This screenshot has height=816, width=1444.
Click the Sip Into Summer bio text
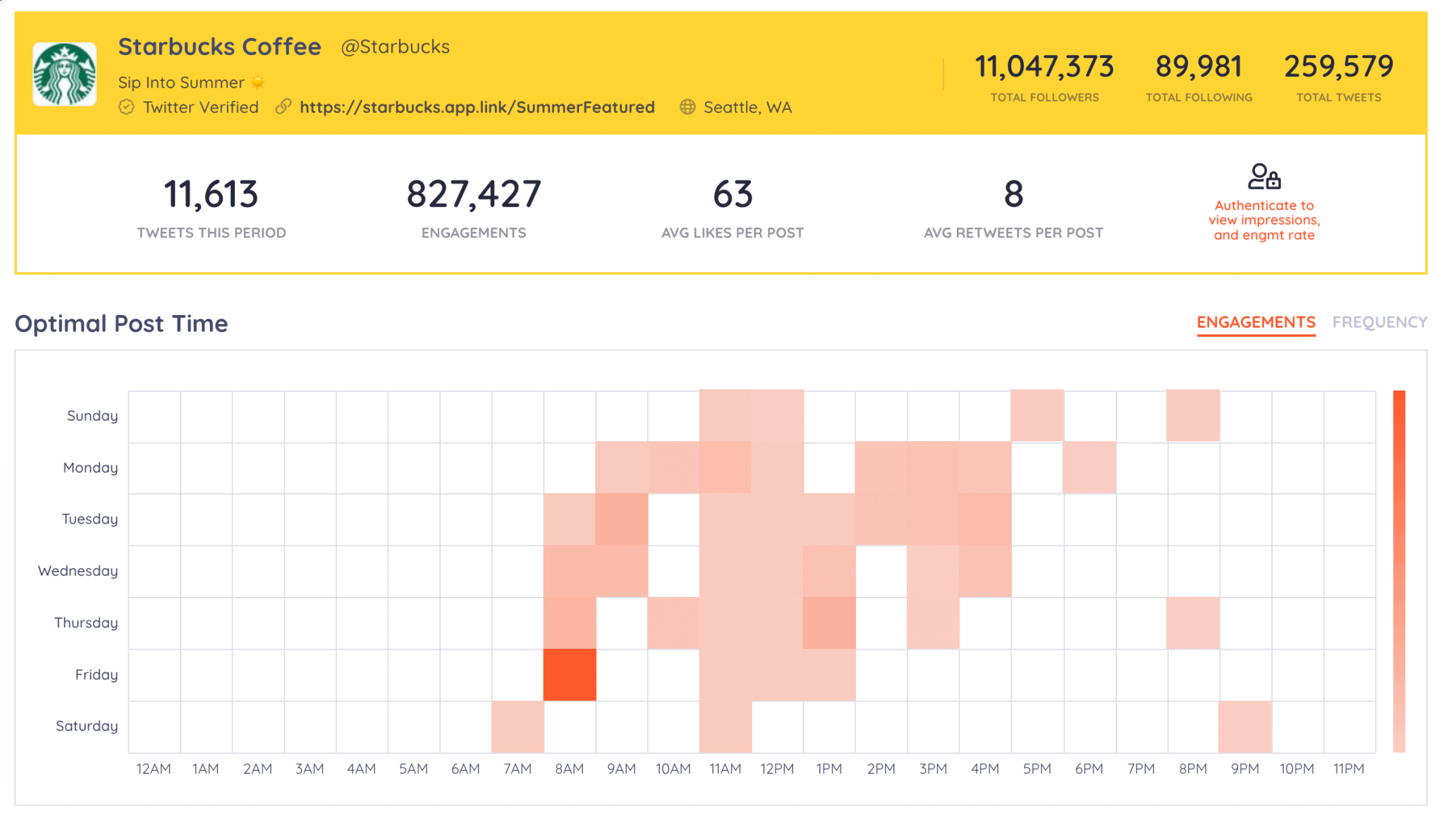(181, 82)
